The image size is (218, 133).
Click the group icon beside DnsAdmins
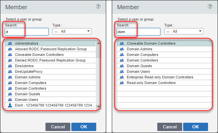(x=10, y=66)
